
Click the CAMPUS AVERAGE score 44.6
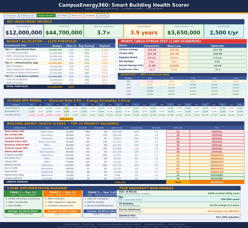[x=178, y=182]
